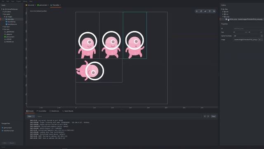
Task: Switch to the Build Errors tab
Action: coord(54,111)
